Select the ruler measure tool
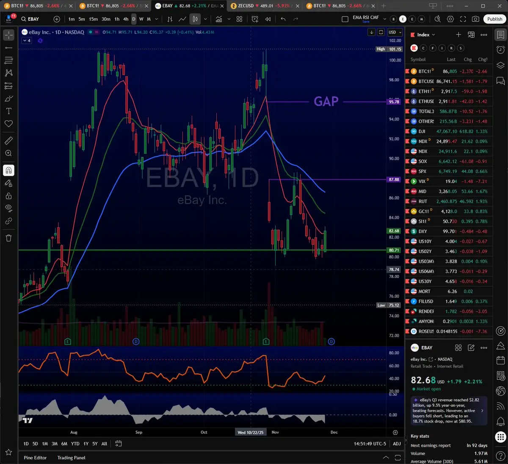This screenshot has height=464, width=508. click(x=8, y=141)
